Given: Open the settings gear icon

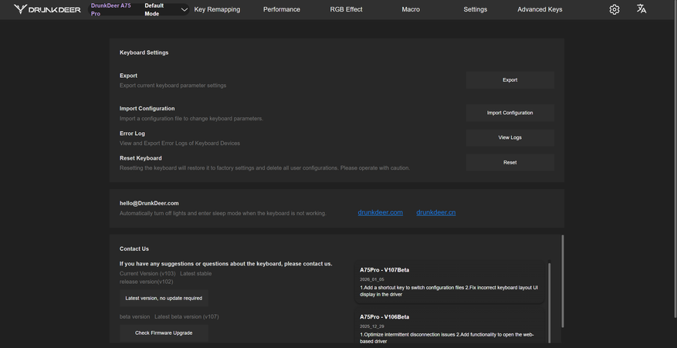Looking at the screenshot, I should point(614,9).
